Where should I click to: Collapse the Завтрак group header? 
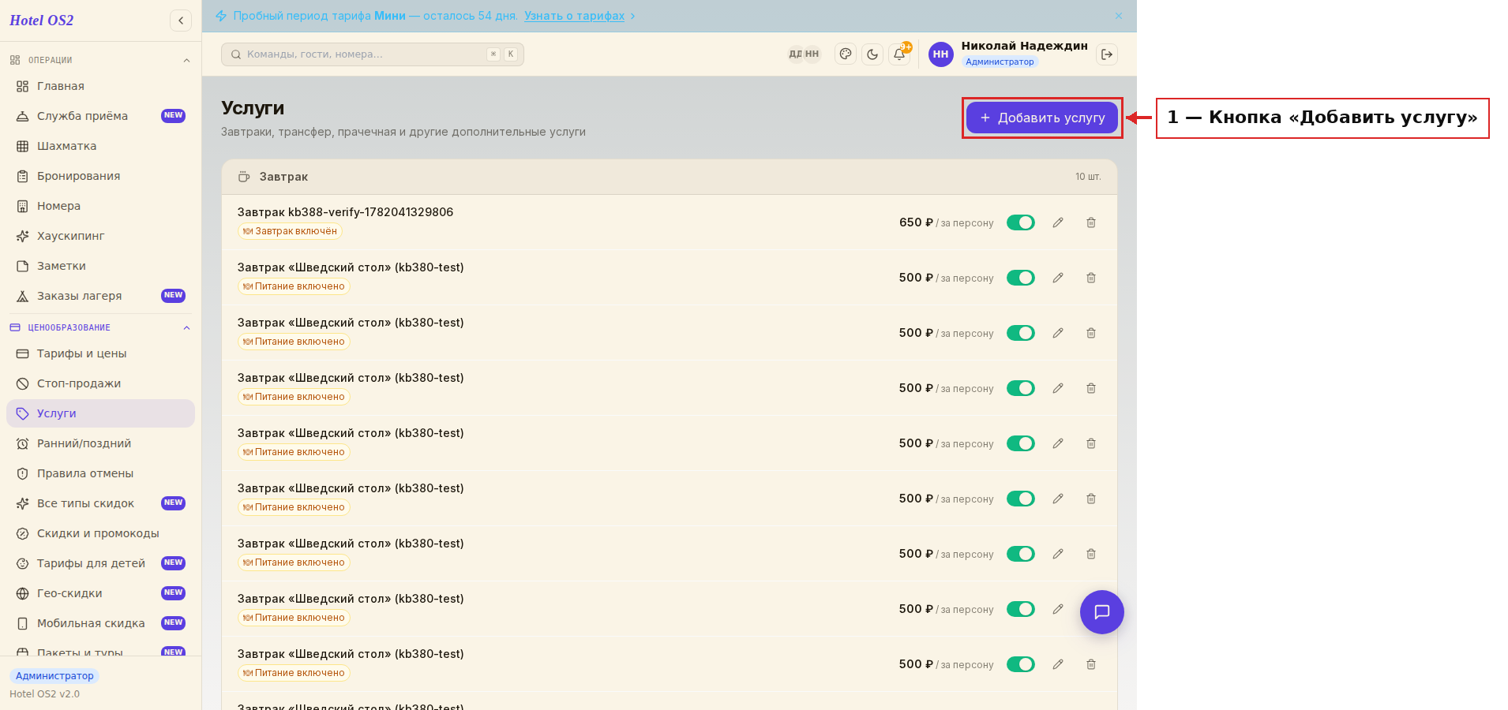(x=670, y=177)
